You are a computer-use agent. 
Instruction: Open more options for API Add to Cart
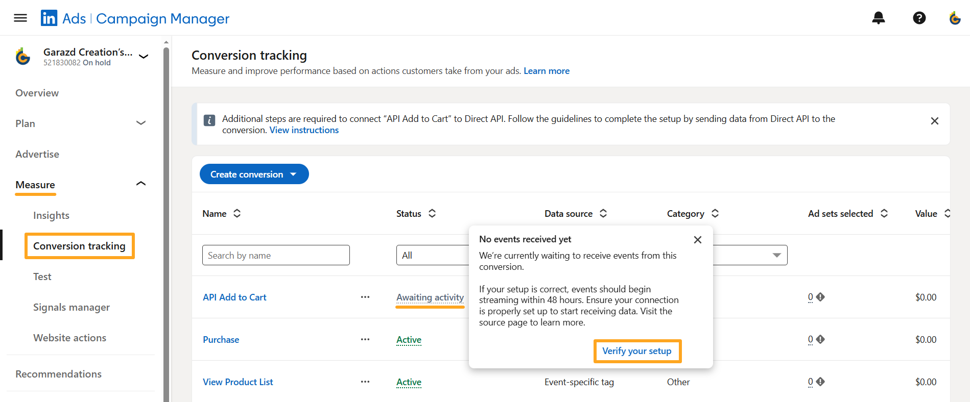tap(365, 297)
